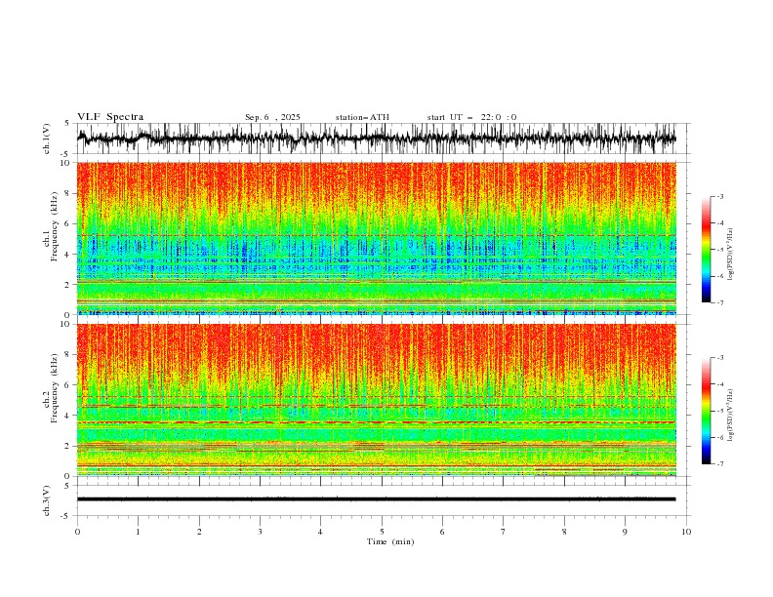Screen dimensions: 773x597
Task: Click the "9" minute tick label on time axis
Action: coord(625,532)
